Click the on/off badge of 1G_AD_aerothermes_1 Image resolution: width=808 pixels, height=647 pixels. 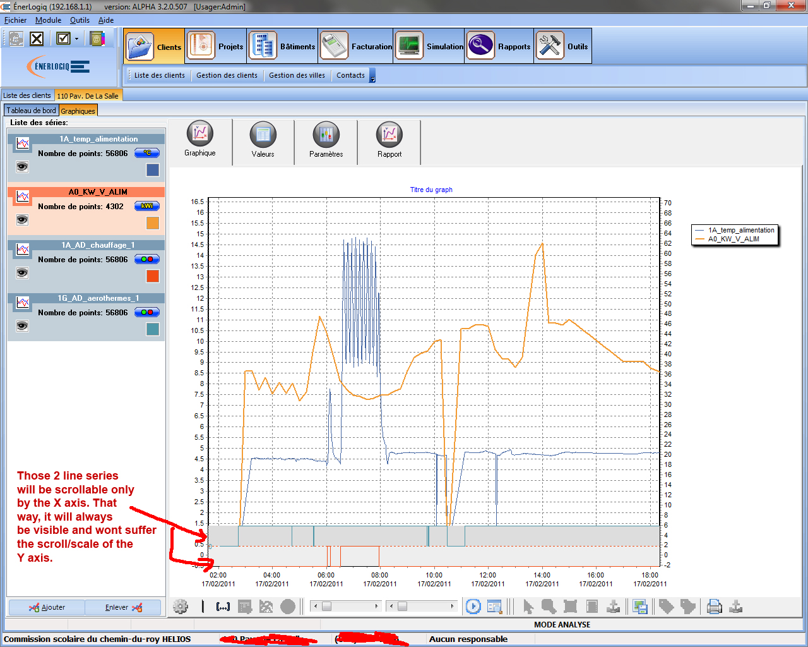tap(147, 312)
